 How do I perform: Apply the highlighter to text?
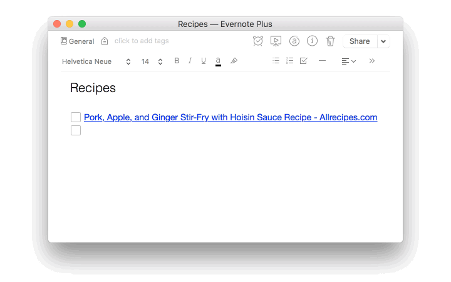234,61
